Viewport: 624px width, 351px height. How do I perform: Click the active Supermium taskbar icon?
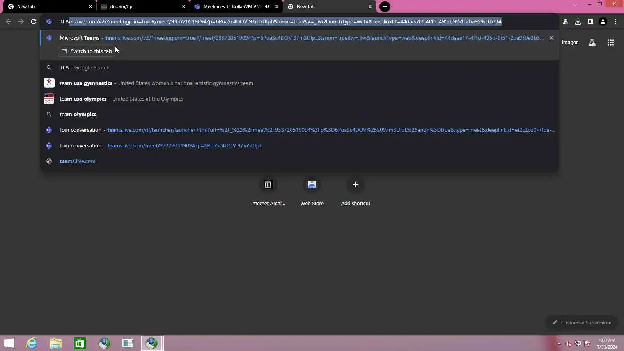[x=152, y=343]
